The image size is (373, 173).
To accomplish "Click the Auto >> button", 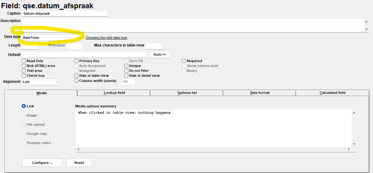I will coord(160,54).
